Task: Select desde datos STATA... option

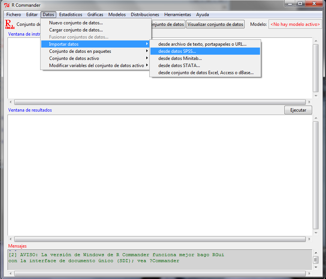Action: tap(205, 66)
